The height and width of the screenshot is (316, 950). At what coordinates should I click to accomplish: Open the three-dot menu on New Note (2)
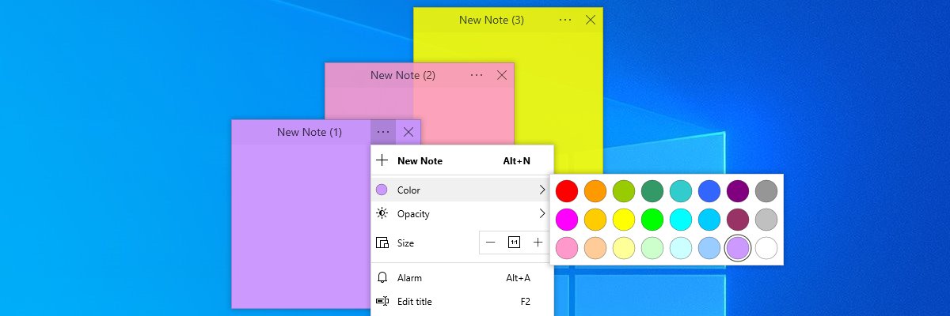pos(477,75)
